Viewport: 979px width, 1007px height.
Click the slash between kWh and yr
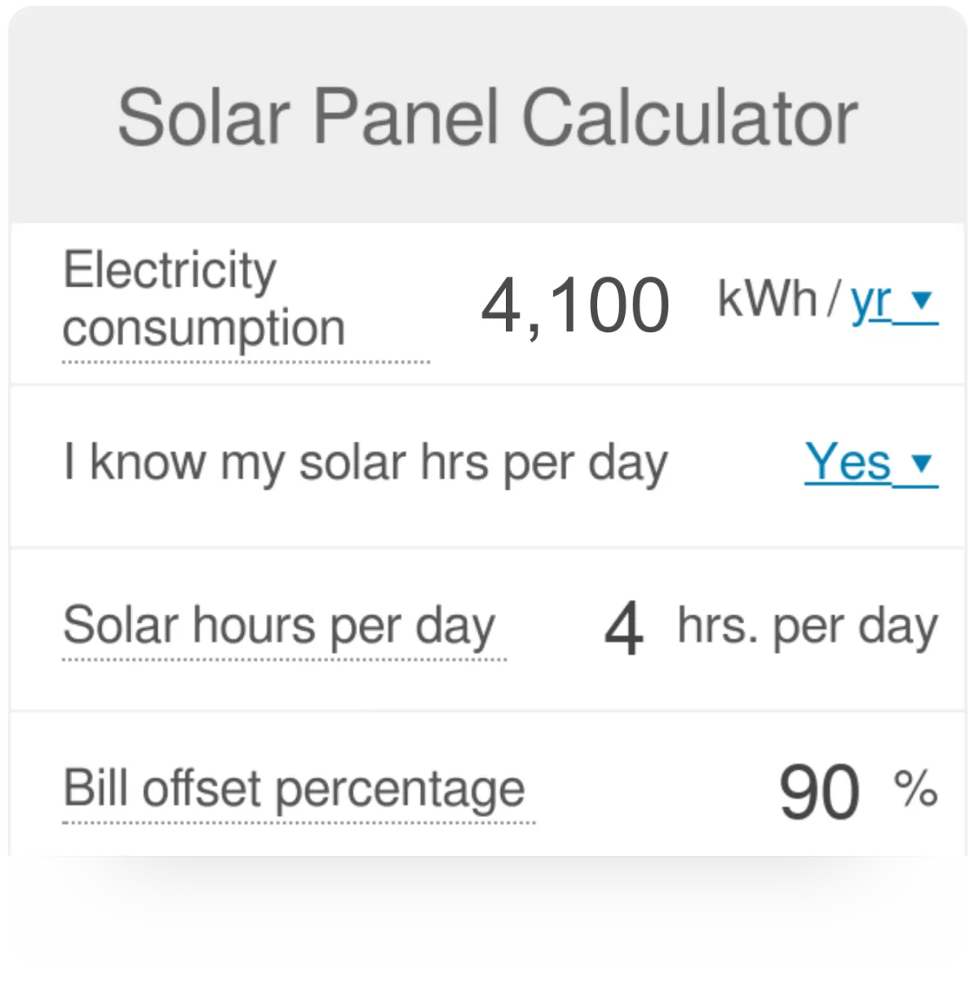(833, 299)
